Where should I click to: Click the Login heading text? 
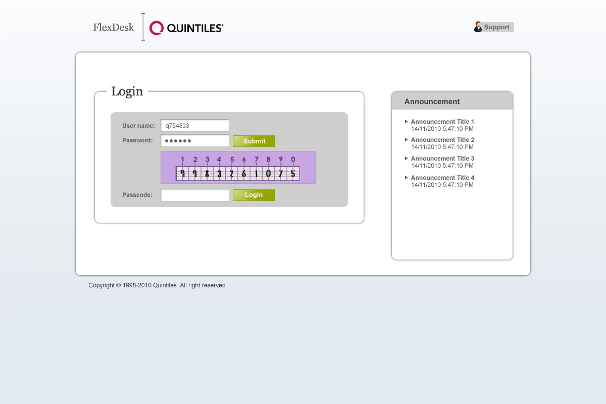[x=127, y=91]
